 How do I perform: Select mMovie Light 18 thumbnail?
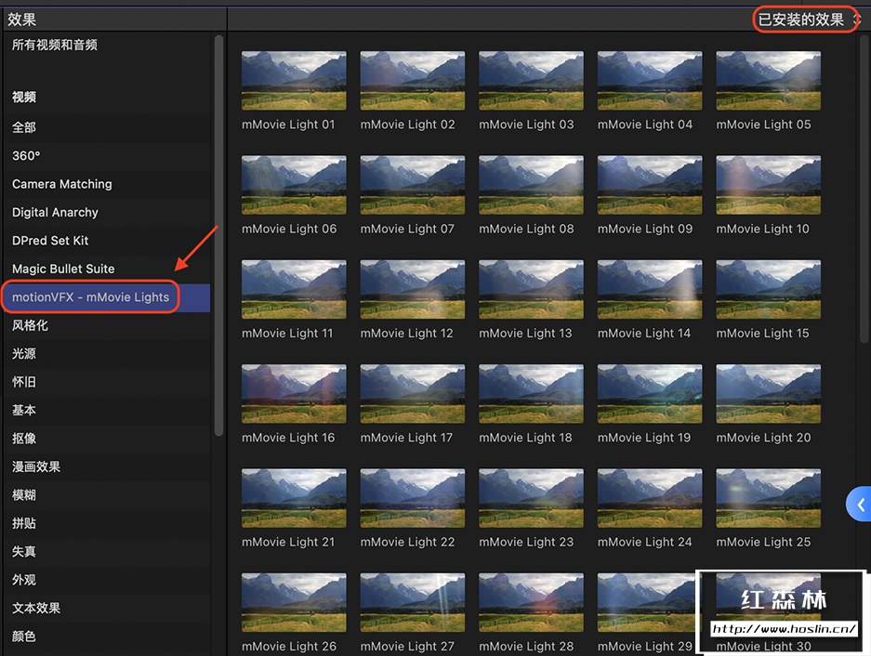pos(531,394)
